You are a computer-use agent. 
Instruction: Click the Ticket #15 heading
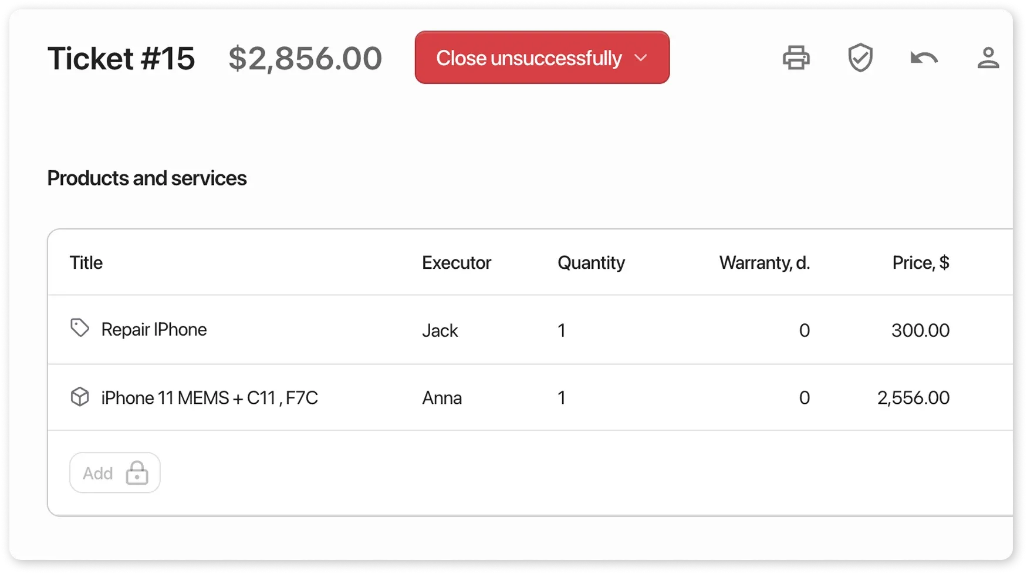coord(121,58)
